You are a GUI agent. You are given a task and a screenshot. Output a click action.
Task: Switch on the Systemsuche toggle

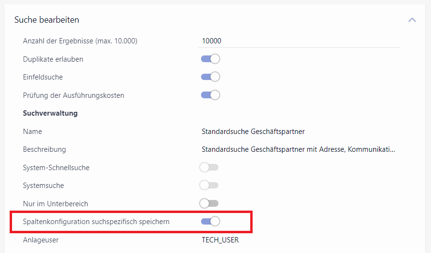[x=209, y=186]
